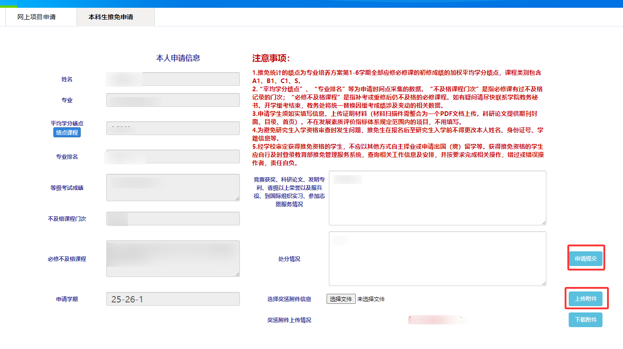623x349 pixels.
Task: Open the uploaded file beside 奖惩附件上传情况
Action: tap(436, 320)
